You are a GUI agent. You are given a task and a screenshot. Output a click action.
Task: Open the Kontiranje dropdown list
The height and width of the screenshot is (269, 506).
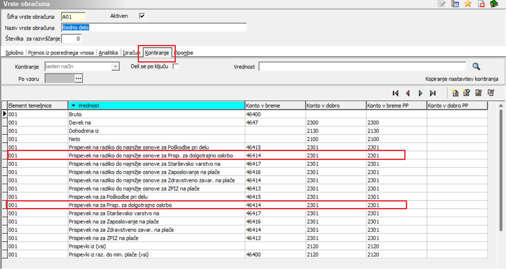[x=115, y=67]
